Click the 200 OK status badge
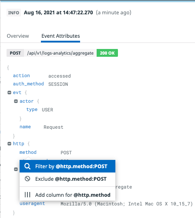 [x=107, y=53]
